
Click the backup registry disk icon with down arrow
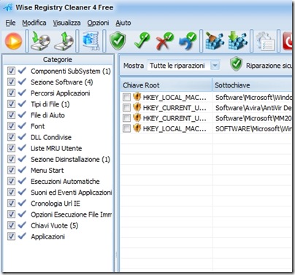coord(41,41)
